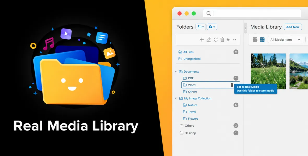
Task: Click the folder icon beside Desktop
Action: 181,133
